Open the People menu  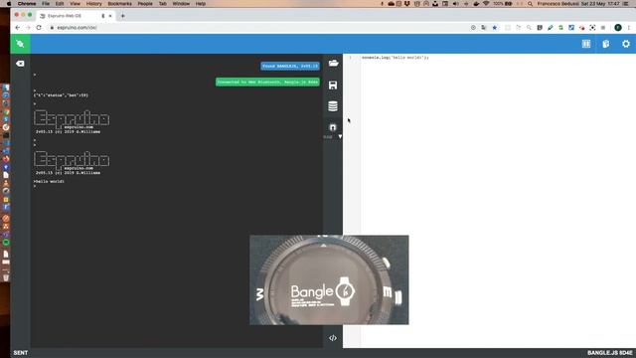pyautogui.click(x=145, y=4)
